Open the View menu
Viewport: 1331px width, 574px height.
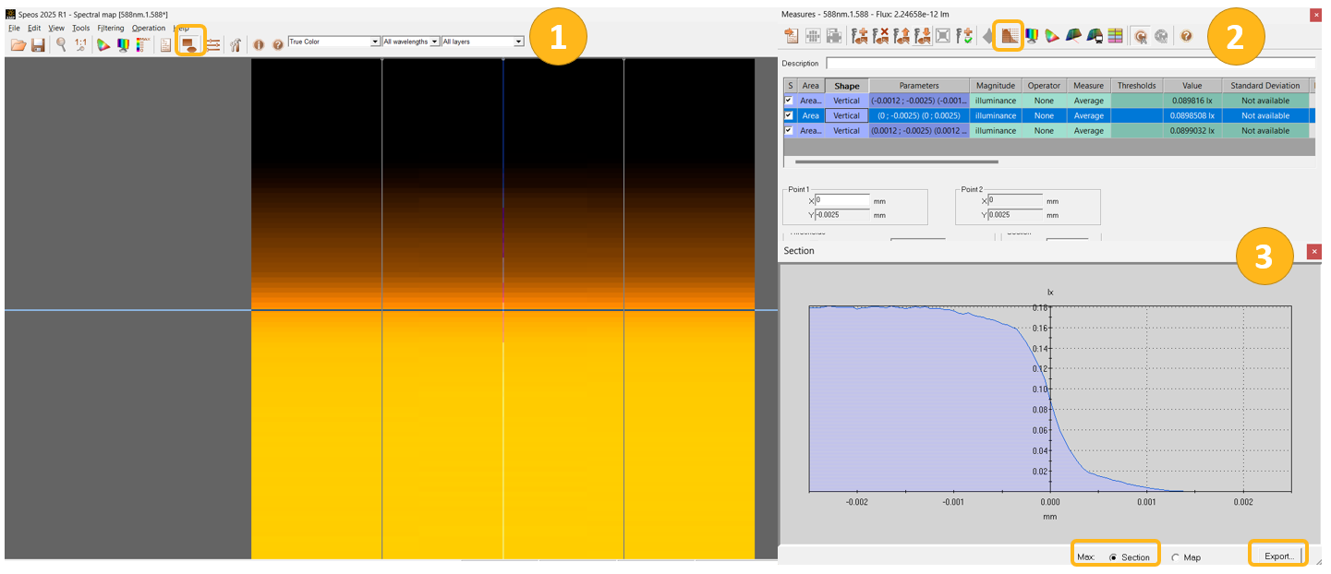point(56,28)
